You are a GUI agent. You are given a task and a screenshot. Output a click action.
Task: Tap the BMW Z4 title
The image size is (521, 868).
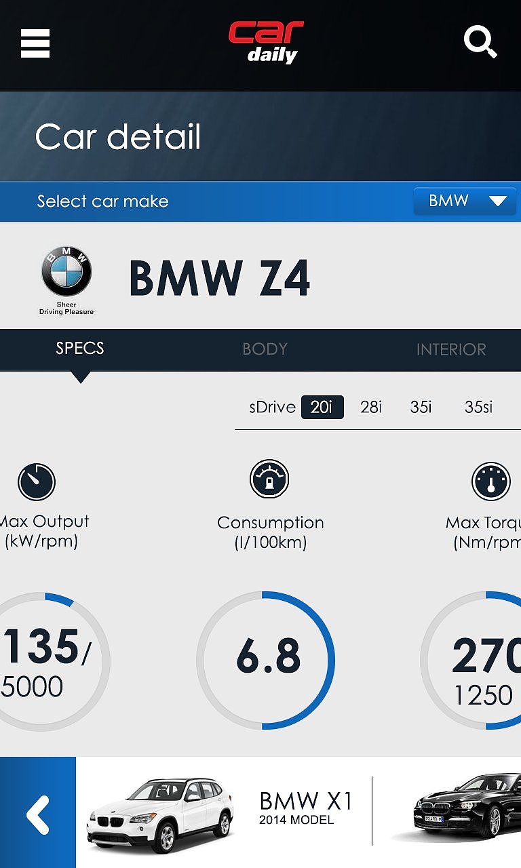(220, 278)
